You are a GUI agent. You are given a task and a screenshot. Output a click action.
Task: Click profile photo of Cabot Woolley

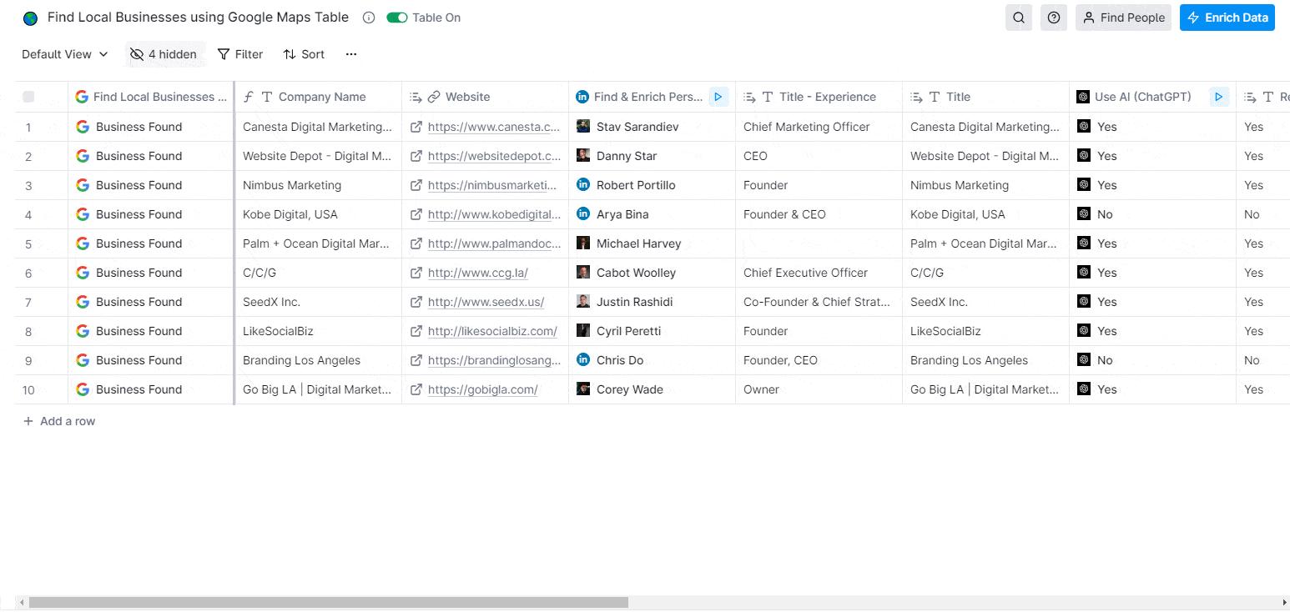583,272
